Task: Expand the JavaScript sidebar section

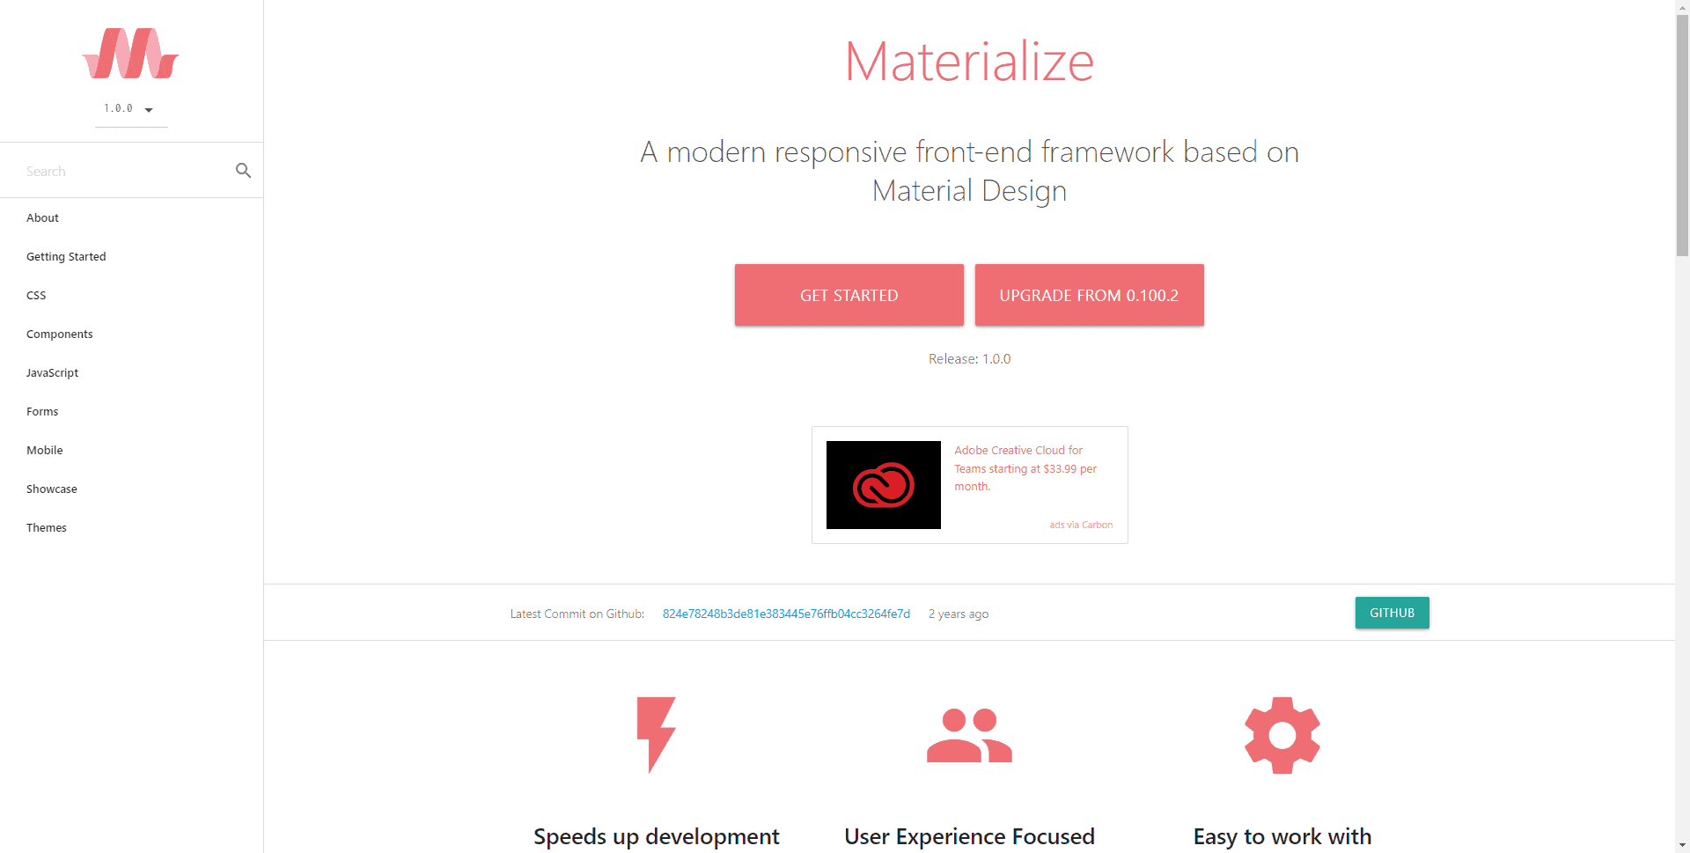Action: coord(131,372)
